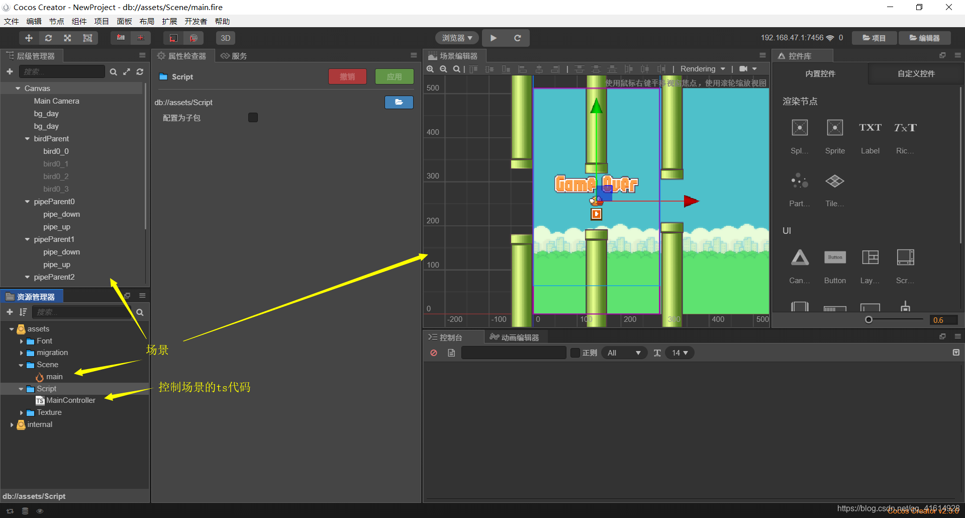The height and width of the screenshot is (518, 965).
Task: Open the scene camera dropdown
Action: [x=748, y=69]
